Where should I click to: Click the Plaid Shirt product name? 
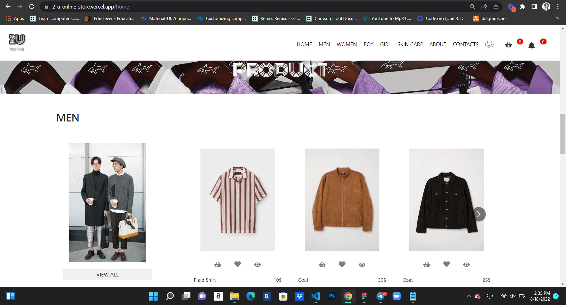click(x=205, y=280)
